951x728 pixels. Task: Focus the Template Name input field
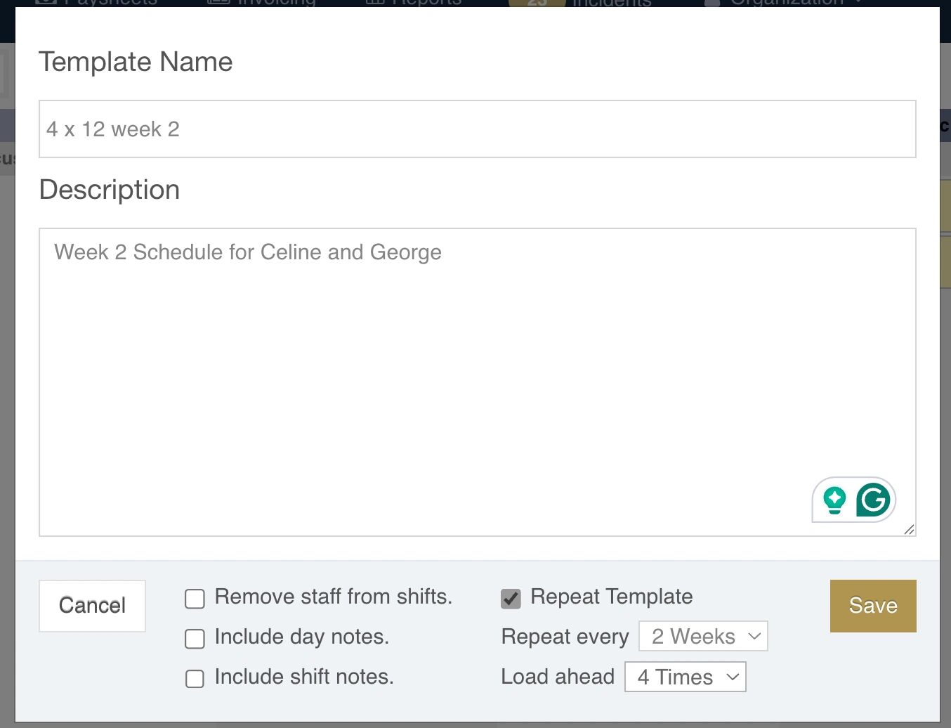[x=478, y=129]
